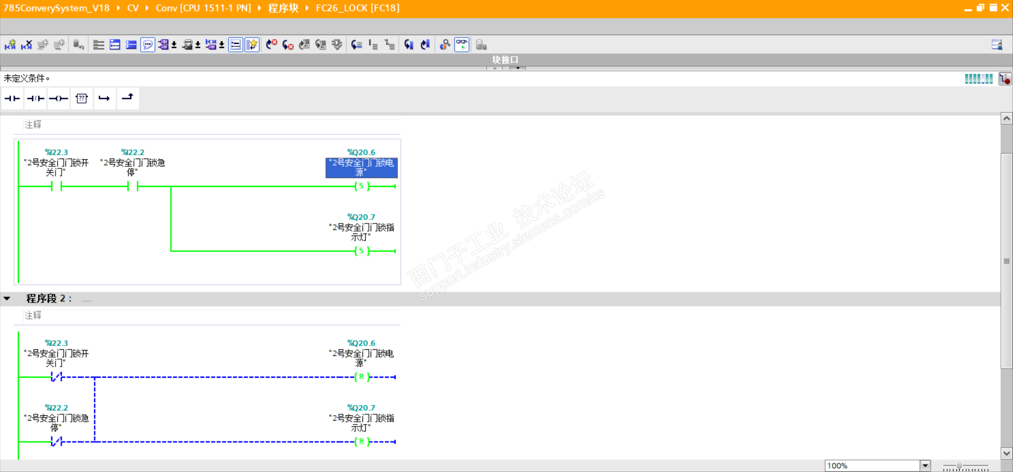Click the vertical scrollbar thumb
This screenshot has height=472, width=1013.
point(1006,261)
